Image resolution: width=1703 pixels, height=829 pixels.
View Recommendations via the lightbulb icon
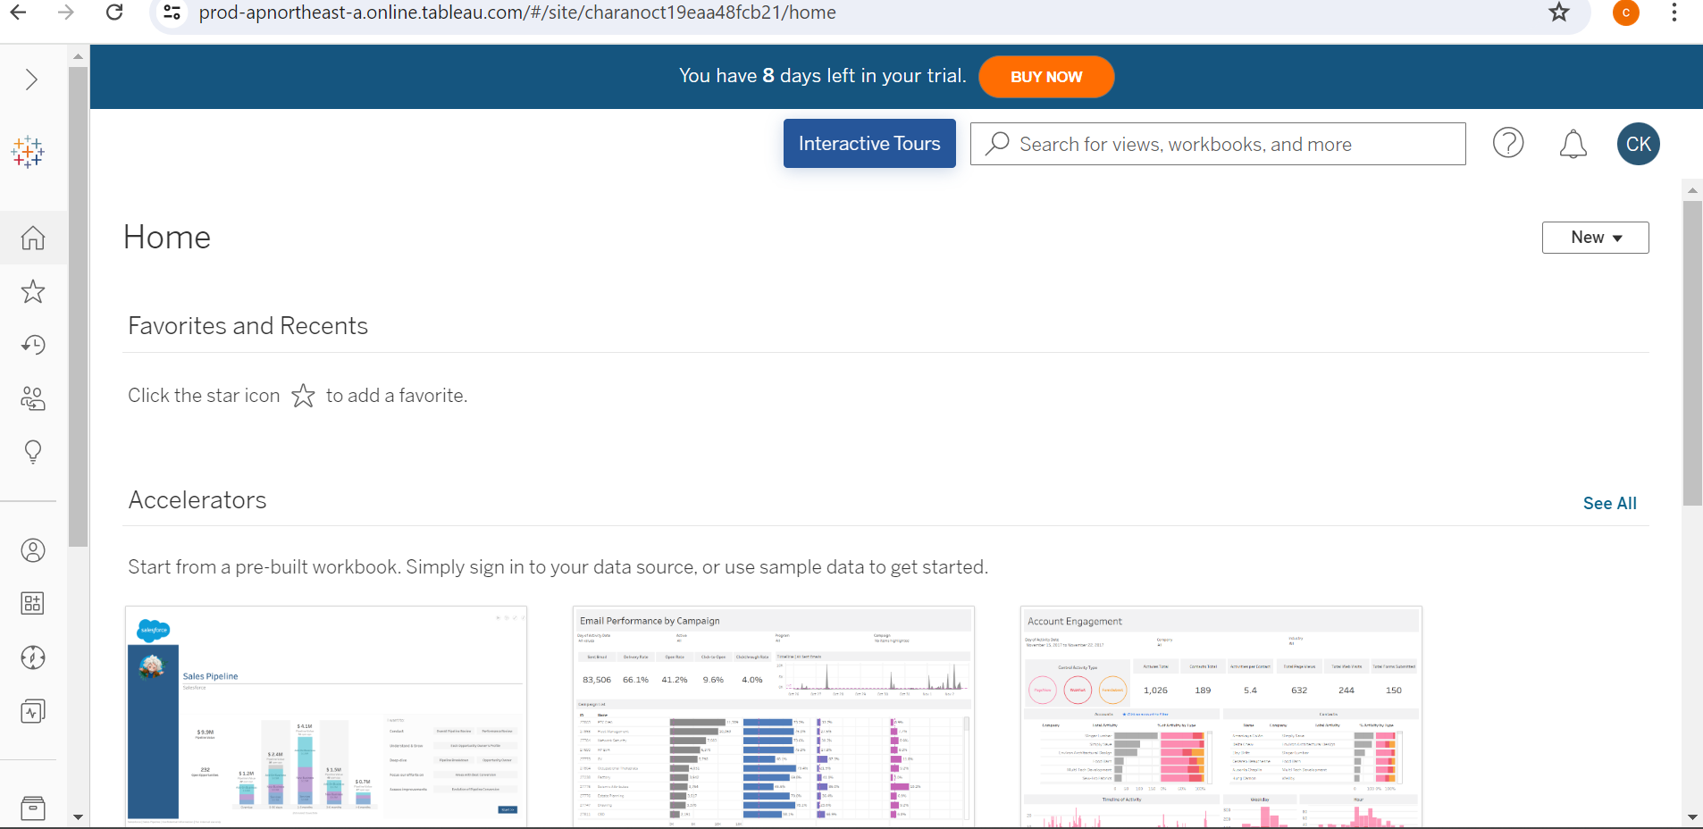pos(32,452)
